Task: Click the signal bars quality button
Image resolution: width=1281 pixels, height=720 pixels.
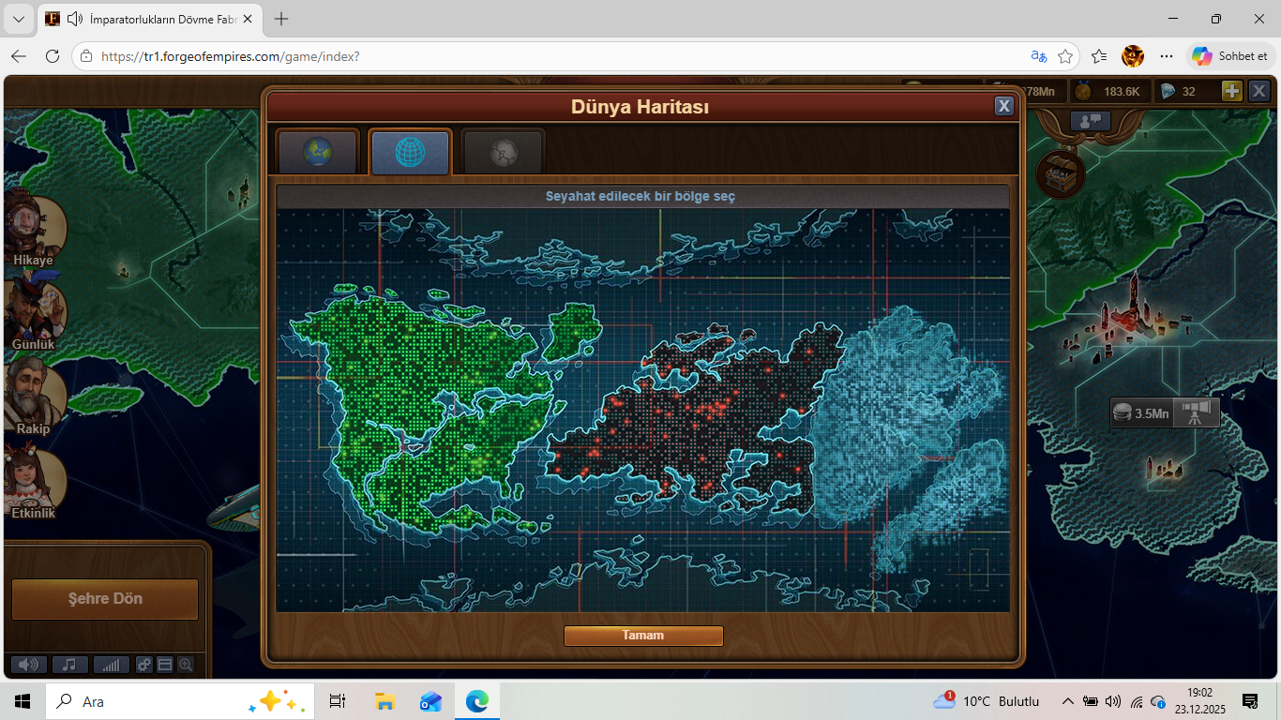Action: pos(112,665)
